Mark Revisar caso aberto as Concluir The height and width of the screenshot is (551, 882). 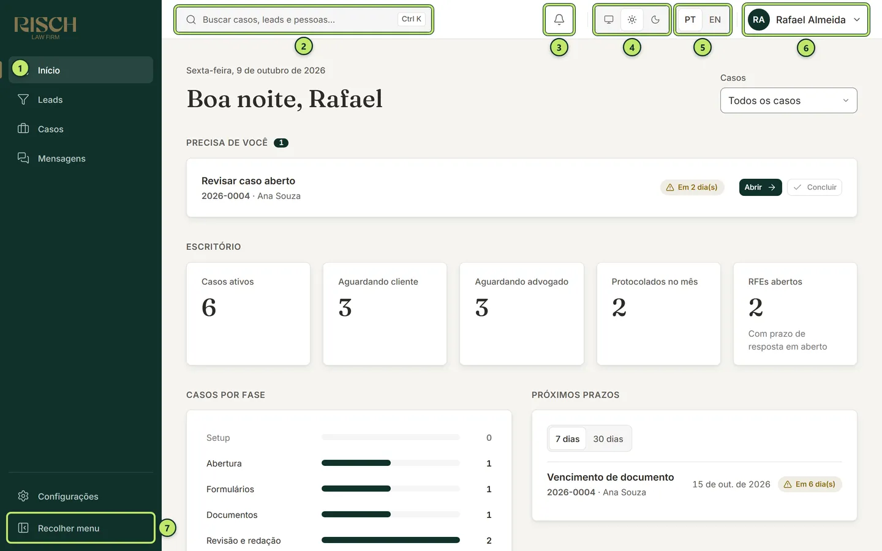tap(815, 187)
